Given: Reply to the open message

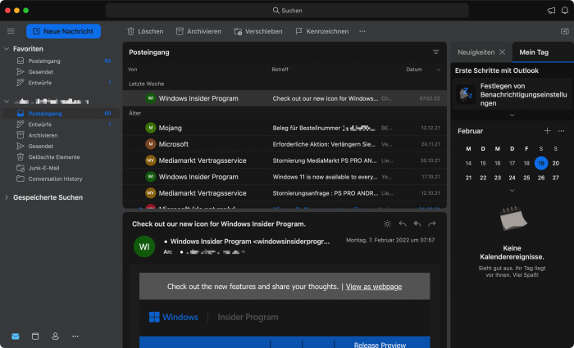Looking at the screenshot, I should [403, 224].
